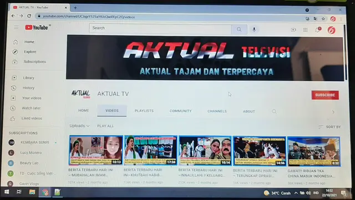Screen dimensions: 355x200
Task: Switch to the CHANNELS tab
Action: click(x=217, y=111)
